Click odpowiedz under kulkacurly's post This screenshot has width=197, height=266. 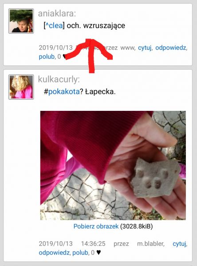point(54,253)
